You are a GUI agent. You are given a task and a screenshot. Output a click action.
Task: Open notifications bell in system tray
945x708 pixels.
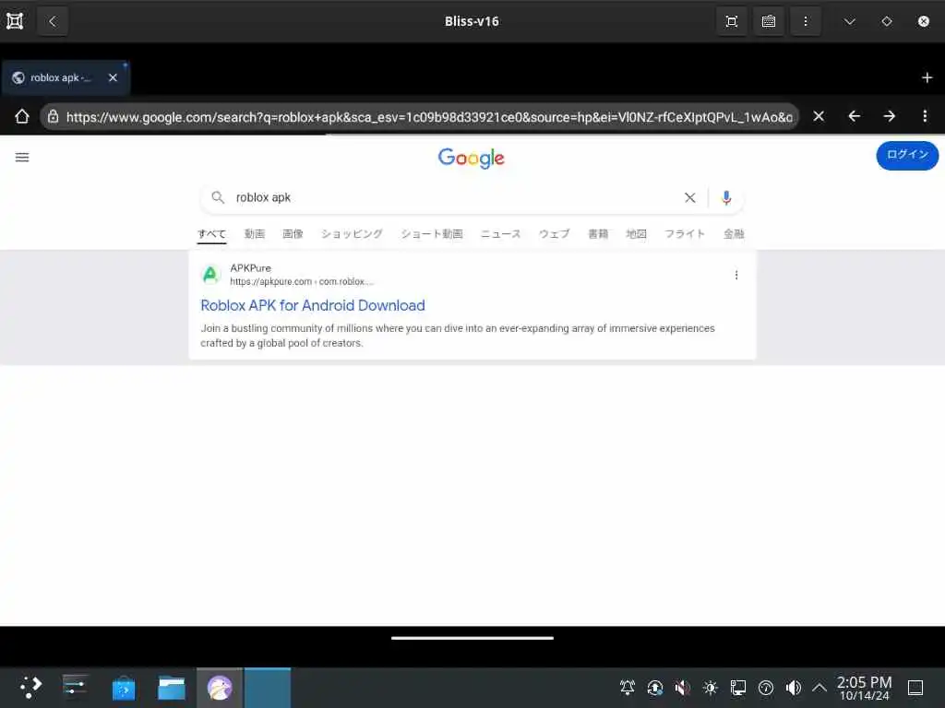pyautogui.click(x=628, y=688)
